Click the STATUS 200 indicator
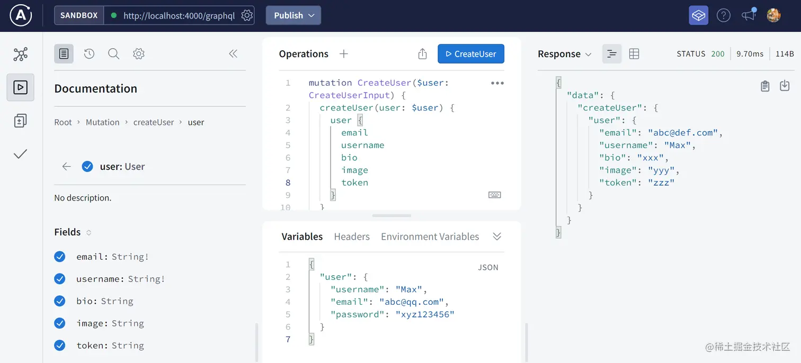The width and height of the screenshot is (801, 363). pyautogui.click(x=700, y=54)
